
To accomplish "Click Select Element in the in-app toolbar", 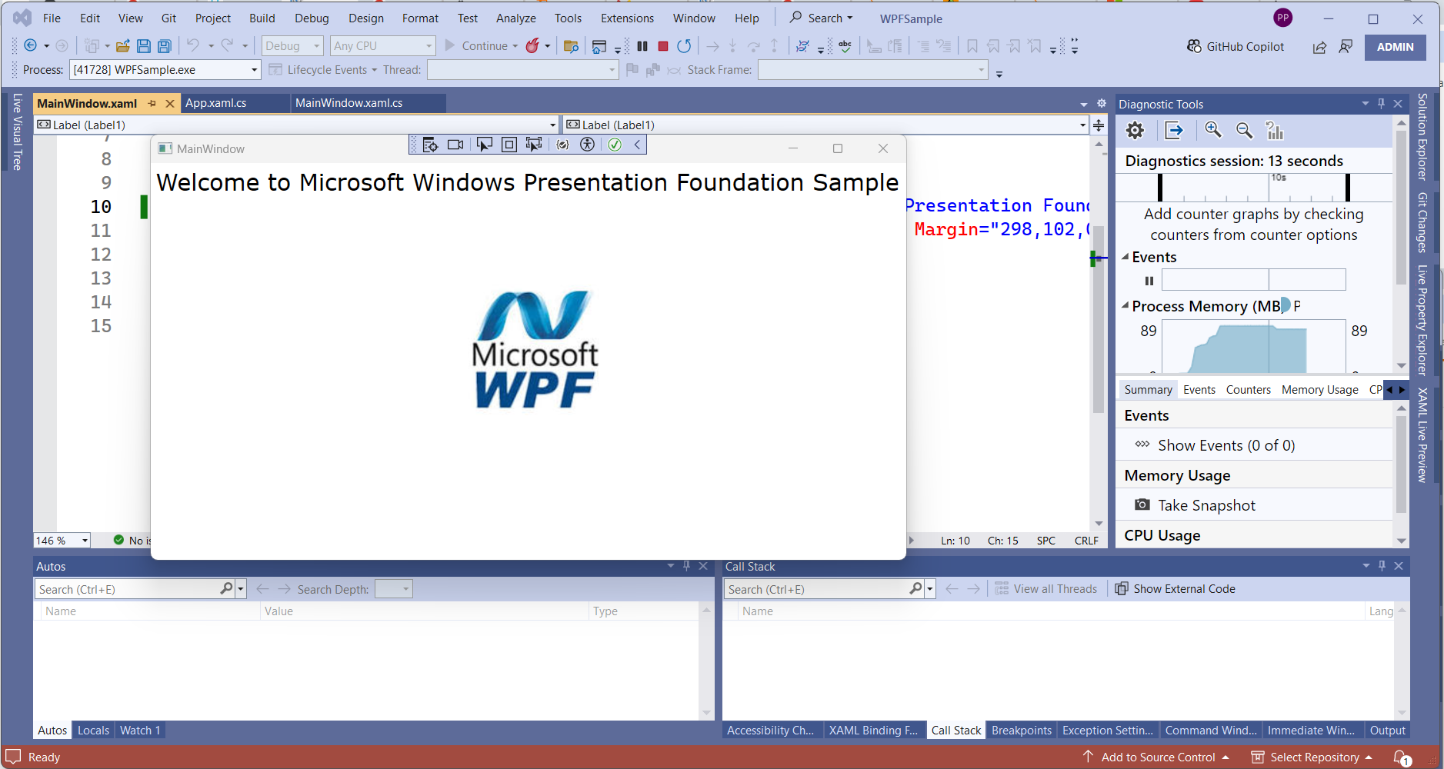I will (x=484, y=145).
